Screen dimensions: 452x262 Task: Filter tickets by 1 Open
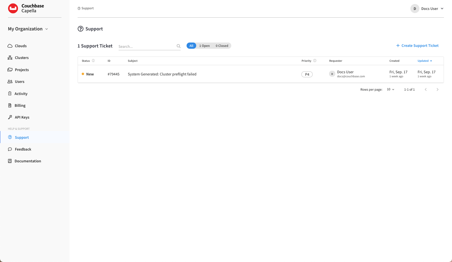204,45
